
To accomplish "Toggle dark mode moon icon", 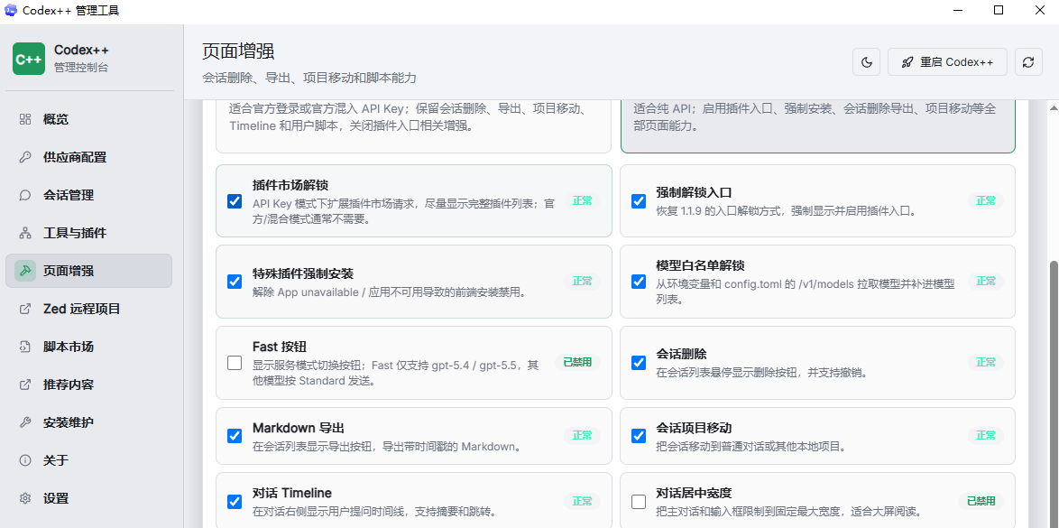I will pyautogui.click(x=867, y=62).
